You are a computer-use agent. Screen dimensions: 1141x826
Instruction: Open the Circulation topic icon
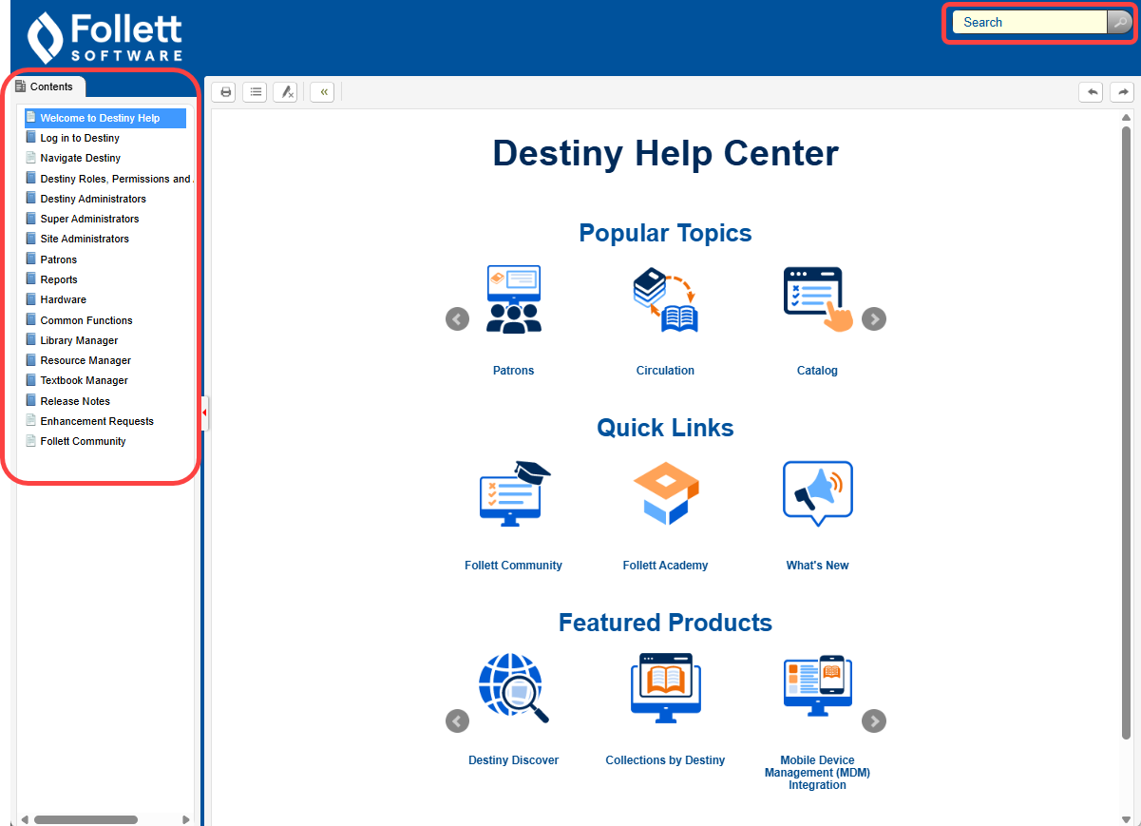click(665, 299)
